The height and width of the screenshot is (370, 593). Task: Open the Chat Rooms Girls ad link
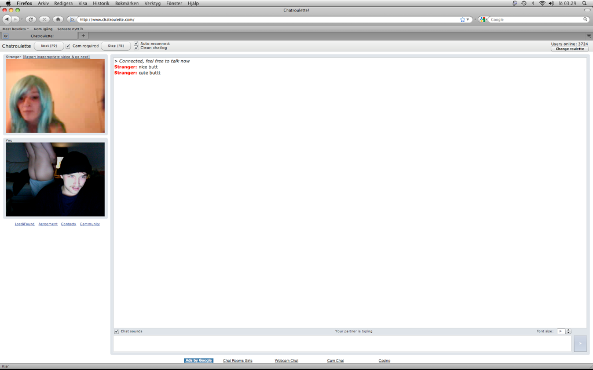tap(237, 361)
